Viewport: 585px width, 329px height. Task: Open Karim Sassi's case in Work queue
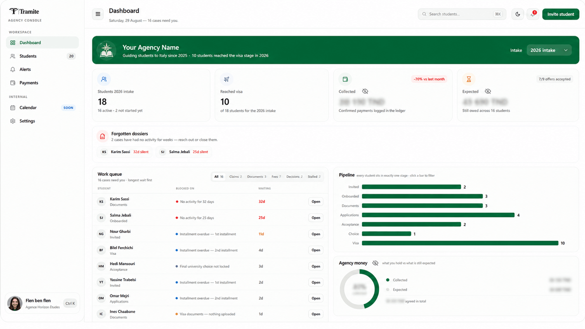316,202
